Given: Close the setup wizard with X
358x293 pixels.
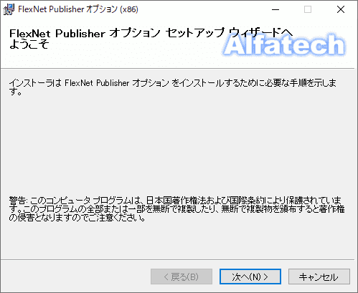Looking at the screenshot, I should [x=341, y=9].
